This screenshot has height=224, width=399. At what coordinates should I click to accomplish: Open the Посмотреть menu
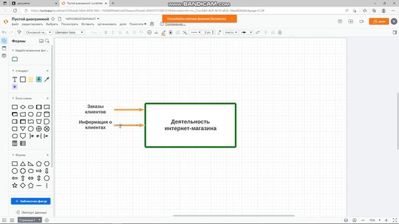(x=69, y=24)
